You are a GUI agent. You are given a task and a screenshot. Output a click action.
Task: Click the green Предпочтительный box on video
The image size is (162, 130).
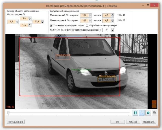point(81,71)
